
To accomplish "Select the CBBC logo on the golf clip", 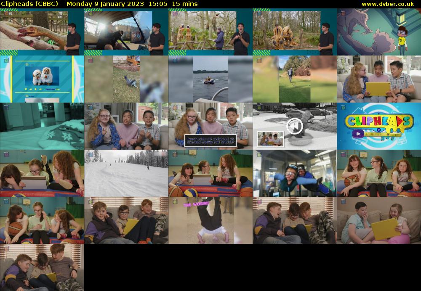I will pos(259,61).
